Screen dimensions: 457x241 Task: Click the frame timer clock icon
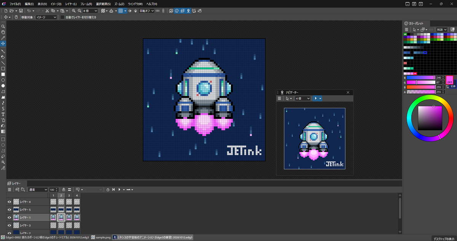pos(108,190)
